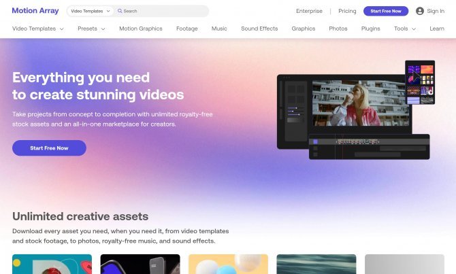Open the Motion Graphics section

pos(141,29)
